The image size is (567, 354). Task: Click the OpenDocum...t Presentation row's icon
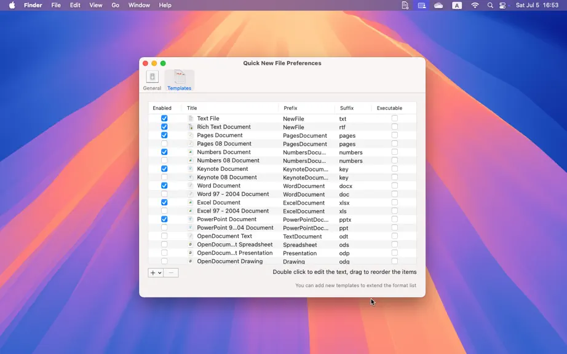pos(191,253)
